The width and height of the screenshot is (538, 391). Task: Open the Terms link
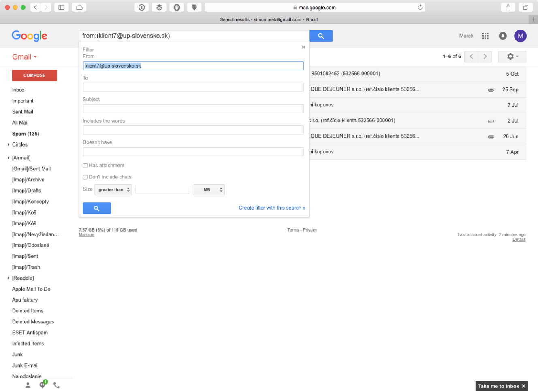293,230
